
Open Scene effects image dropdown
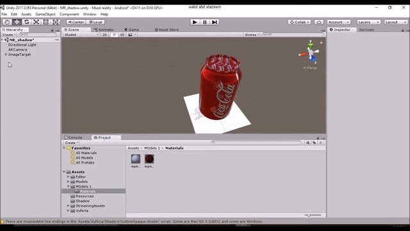click(132, 35)
